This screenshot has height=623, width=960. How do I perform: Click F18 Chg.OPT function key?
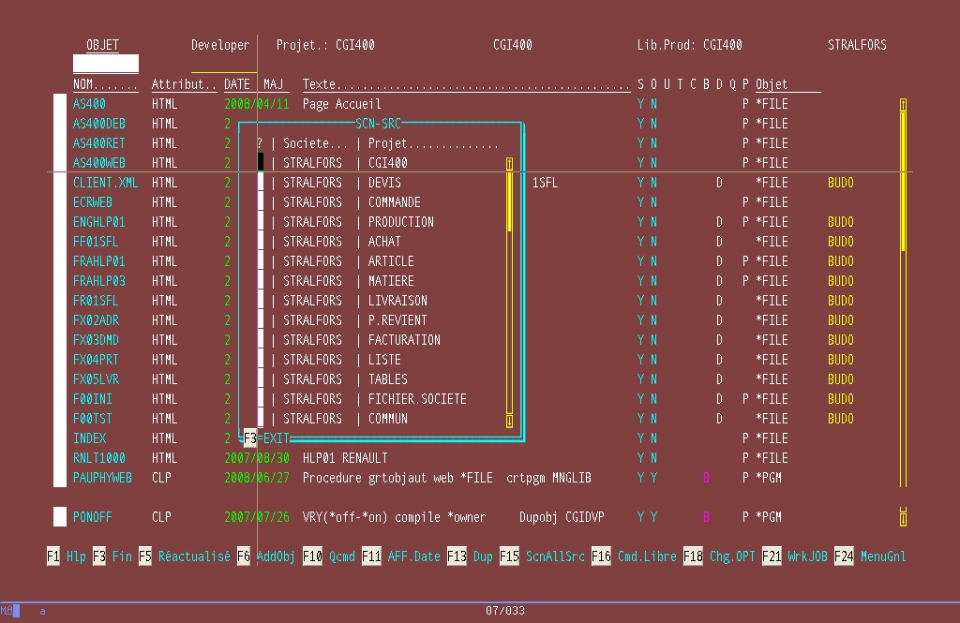point(719,556)
